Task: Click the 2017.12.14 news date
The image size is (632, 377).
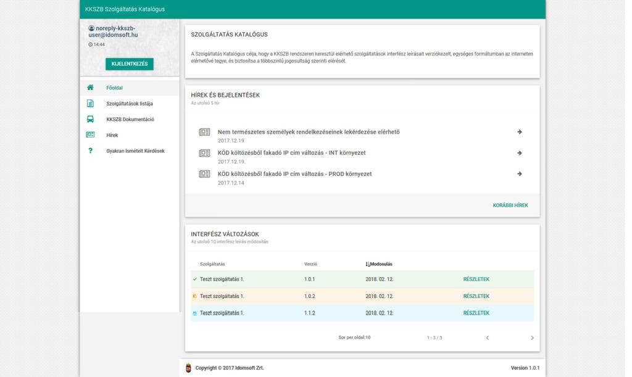Action: (231, 183)
